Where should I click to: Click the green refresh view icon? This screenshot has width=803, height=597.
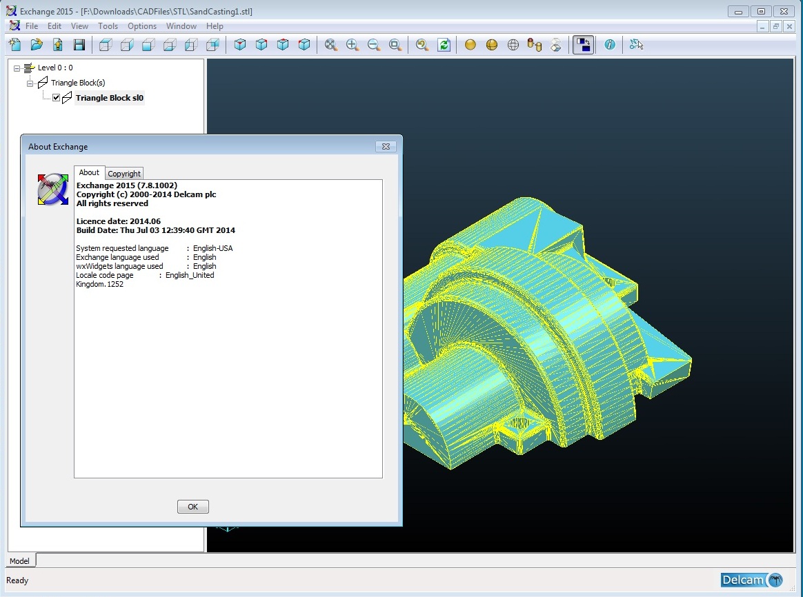[444, 45]
